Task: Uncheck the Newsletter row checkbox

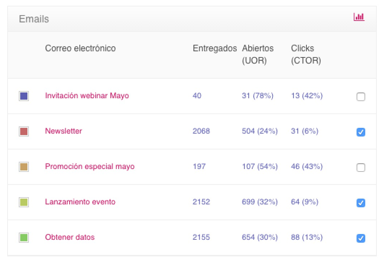Action: click(x=361, y=132)
